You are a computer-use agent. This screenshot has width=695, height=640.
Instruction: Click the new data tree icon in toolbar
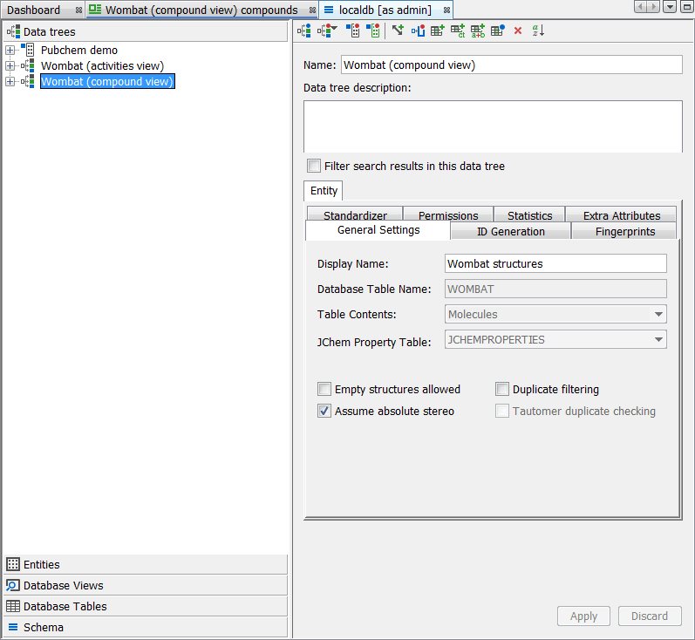pos(303,31)
